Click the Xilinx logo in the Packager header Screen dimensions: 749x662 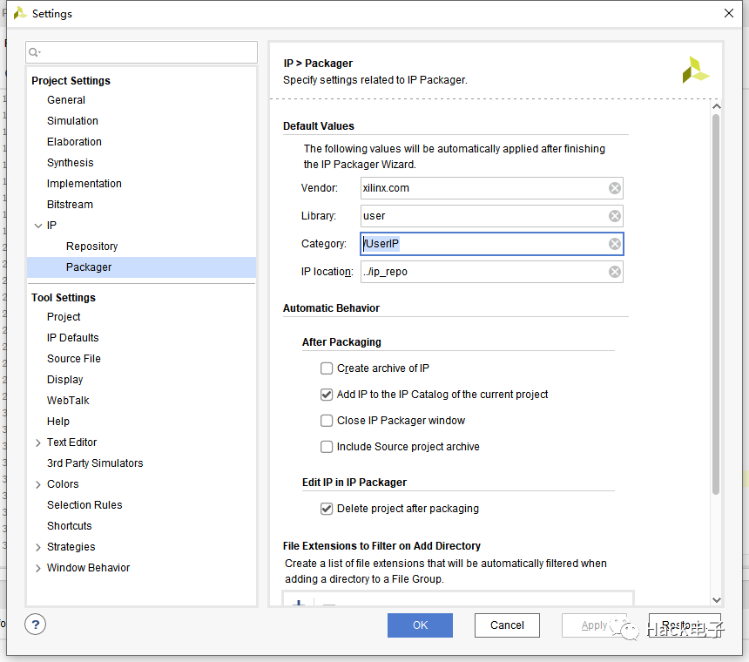point(695,71)
